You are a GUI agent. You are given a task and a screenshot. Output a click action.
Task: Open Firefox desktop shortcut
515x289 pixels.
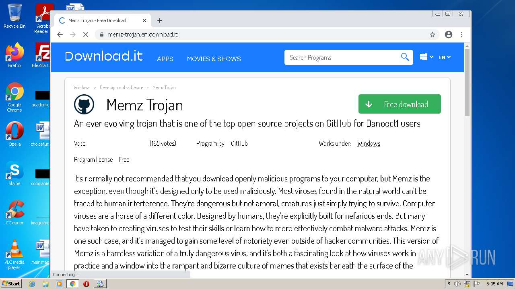(14, 55)
